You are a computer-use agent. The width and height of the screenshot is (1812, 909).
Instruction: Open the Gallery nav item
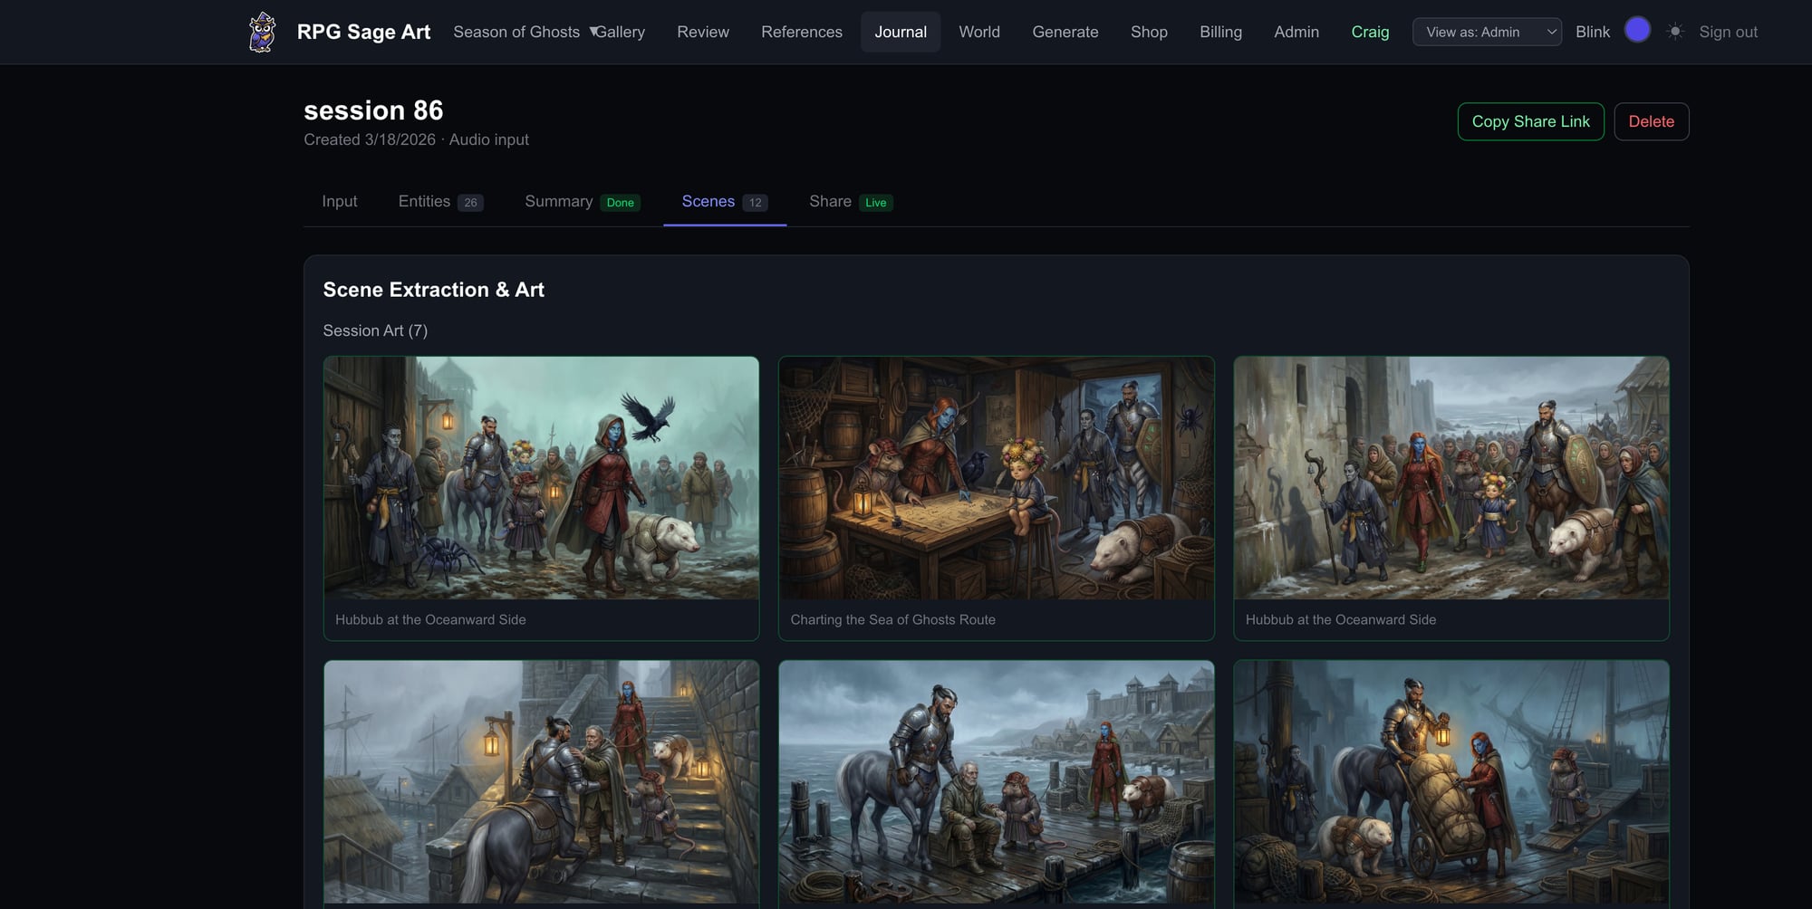(x=622, y=32)
